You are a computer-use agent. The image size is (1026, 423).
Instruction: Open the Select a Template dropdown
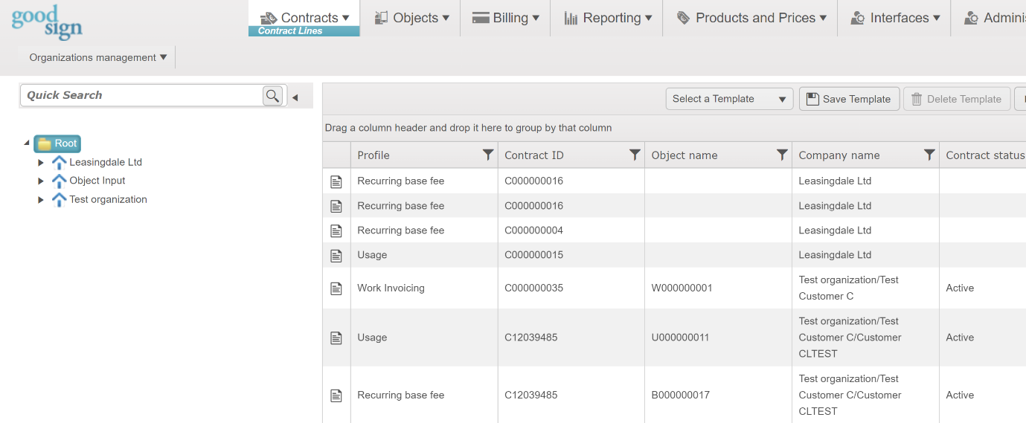click(729, 99)
